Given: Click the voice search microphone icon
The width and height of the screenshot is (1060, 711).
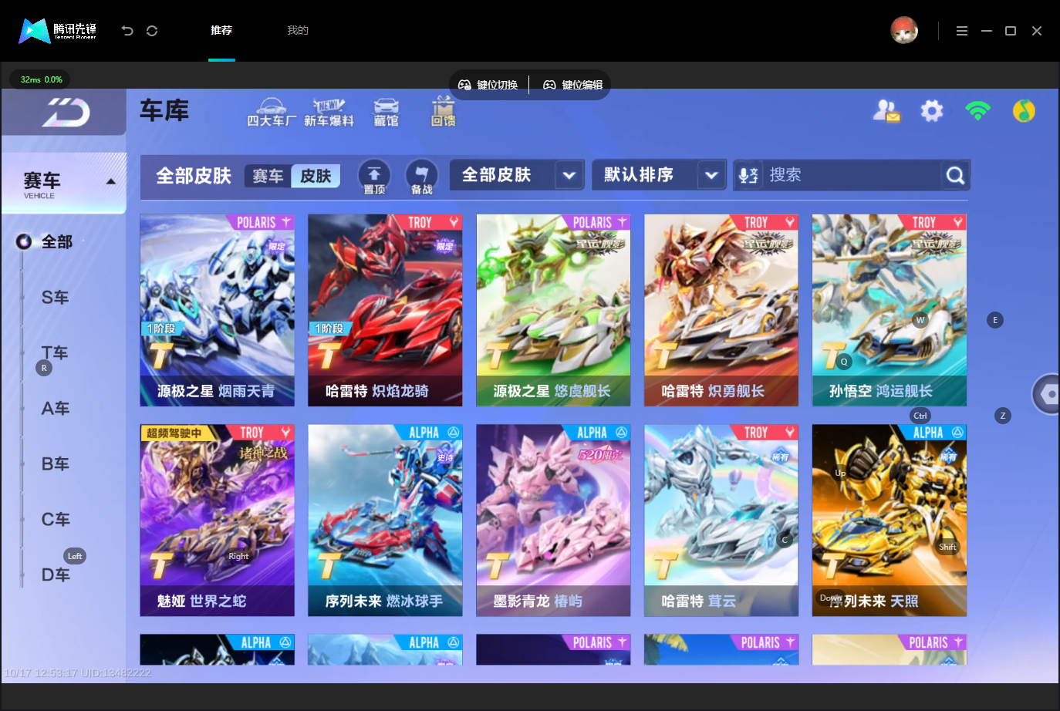Looking at the screenshot, I should 748,176.
